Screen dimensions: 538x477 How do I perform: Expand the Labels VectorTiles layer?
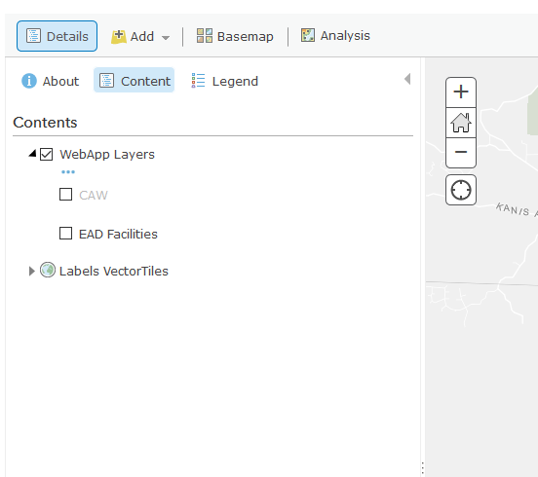32,271
